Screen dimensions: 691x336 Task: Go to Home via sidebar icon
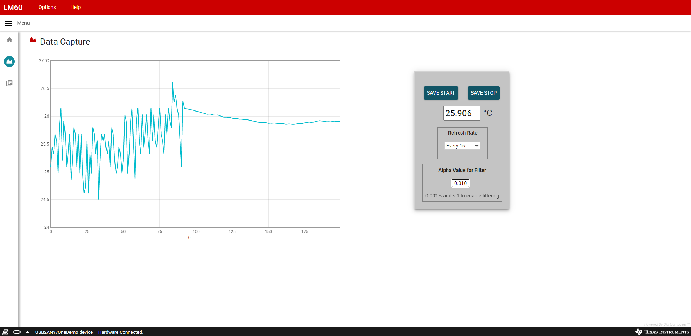9,40
